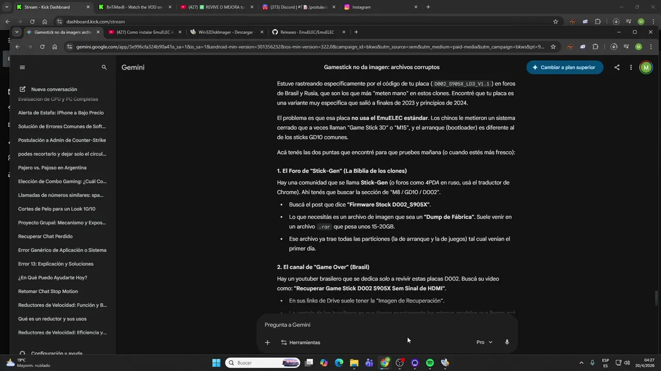Open conversation Postulación a Admin de Counter-Strike
Screen dimensions: 661x371
pos(61,140)
